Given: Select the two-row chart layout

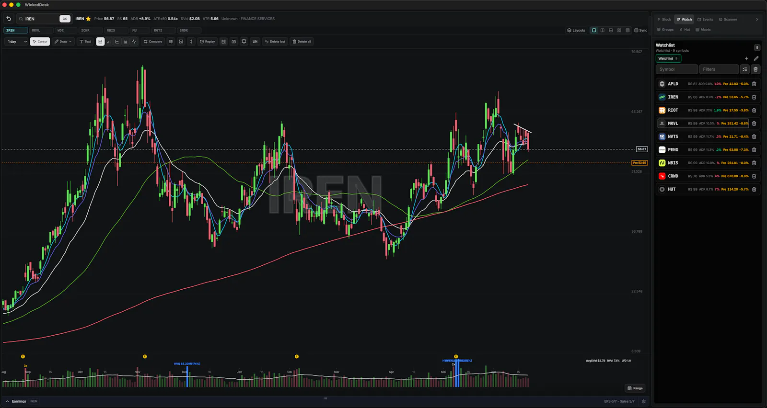Looking at the screenshot, I should 611,30.
